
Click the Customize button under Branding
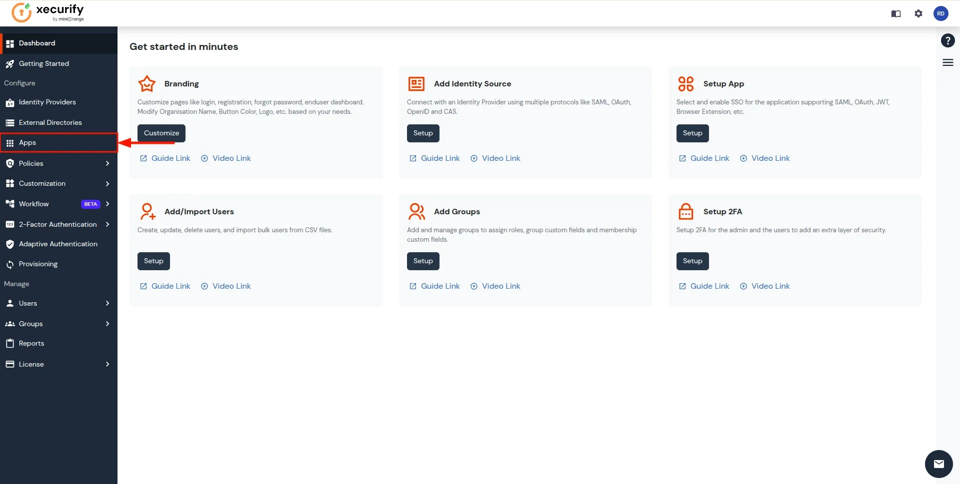tap(161, 133)
